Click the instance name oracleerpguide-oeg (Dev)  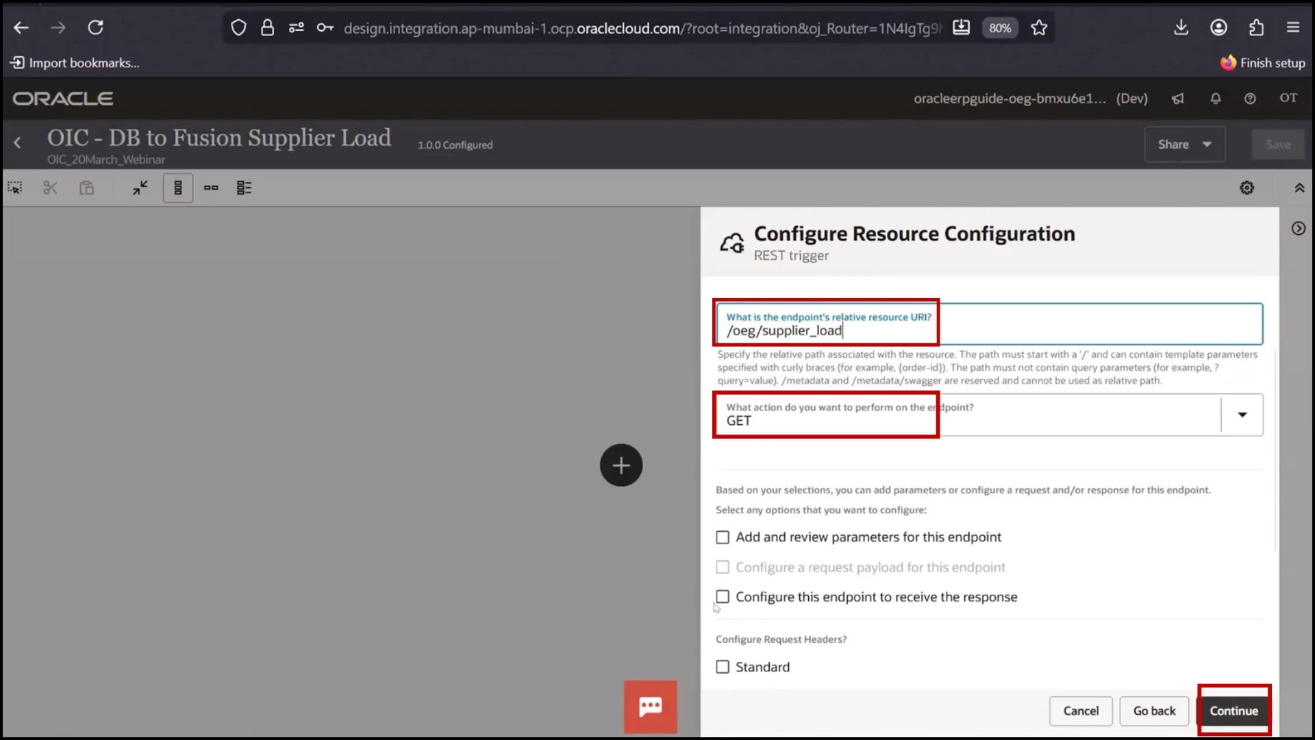coord(1030,99)
